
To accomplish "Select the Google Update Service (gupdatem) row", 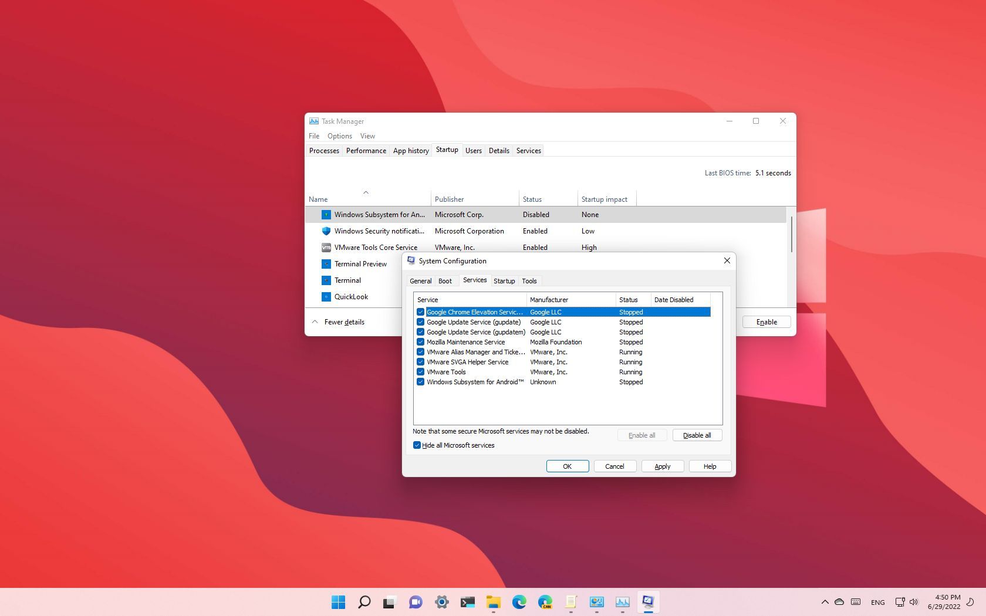I will pyautogui.click(x=475, y=332).
